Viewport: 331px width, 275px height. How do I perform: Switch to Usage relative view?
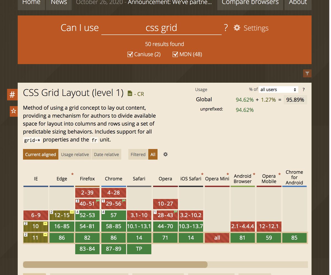coord(75,154)
